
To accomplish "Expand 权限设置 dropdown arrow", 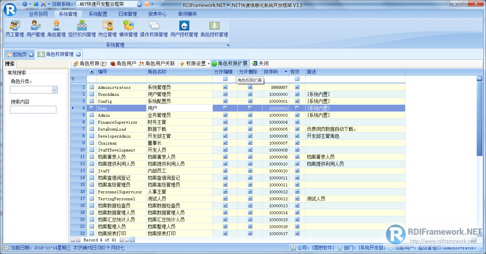I will pos(209,64).
